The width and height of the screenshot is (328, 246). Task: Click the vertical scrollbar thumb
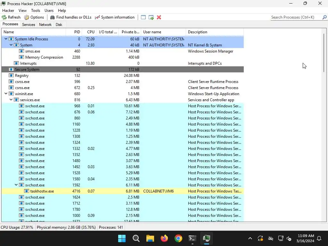click(x=324, y=53)
